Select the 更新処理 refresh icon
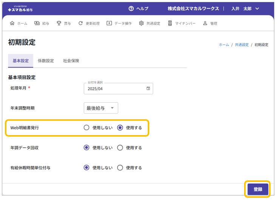The height and width of the screenshot is (200, 277). pyautogui.click(x=80, y=23)
